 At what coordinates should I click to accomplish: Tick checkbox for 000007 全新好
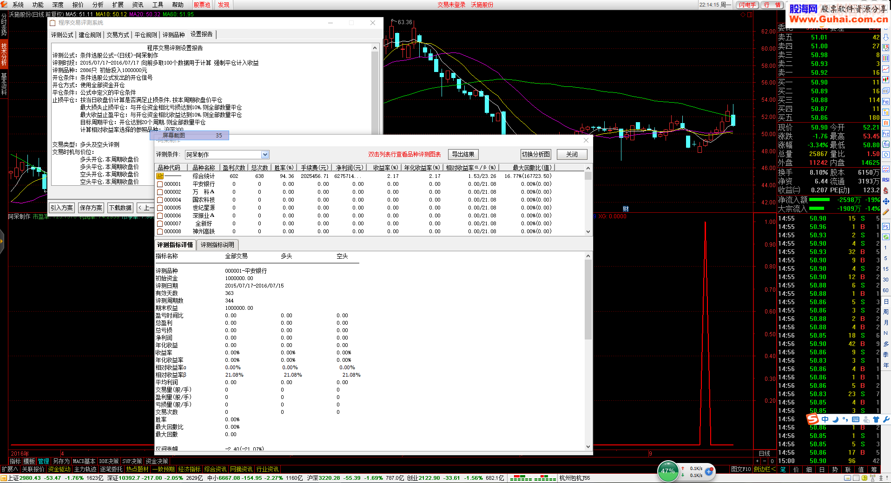point(160,223)
